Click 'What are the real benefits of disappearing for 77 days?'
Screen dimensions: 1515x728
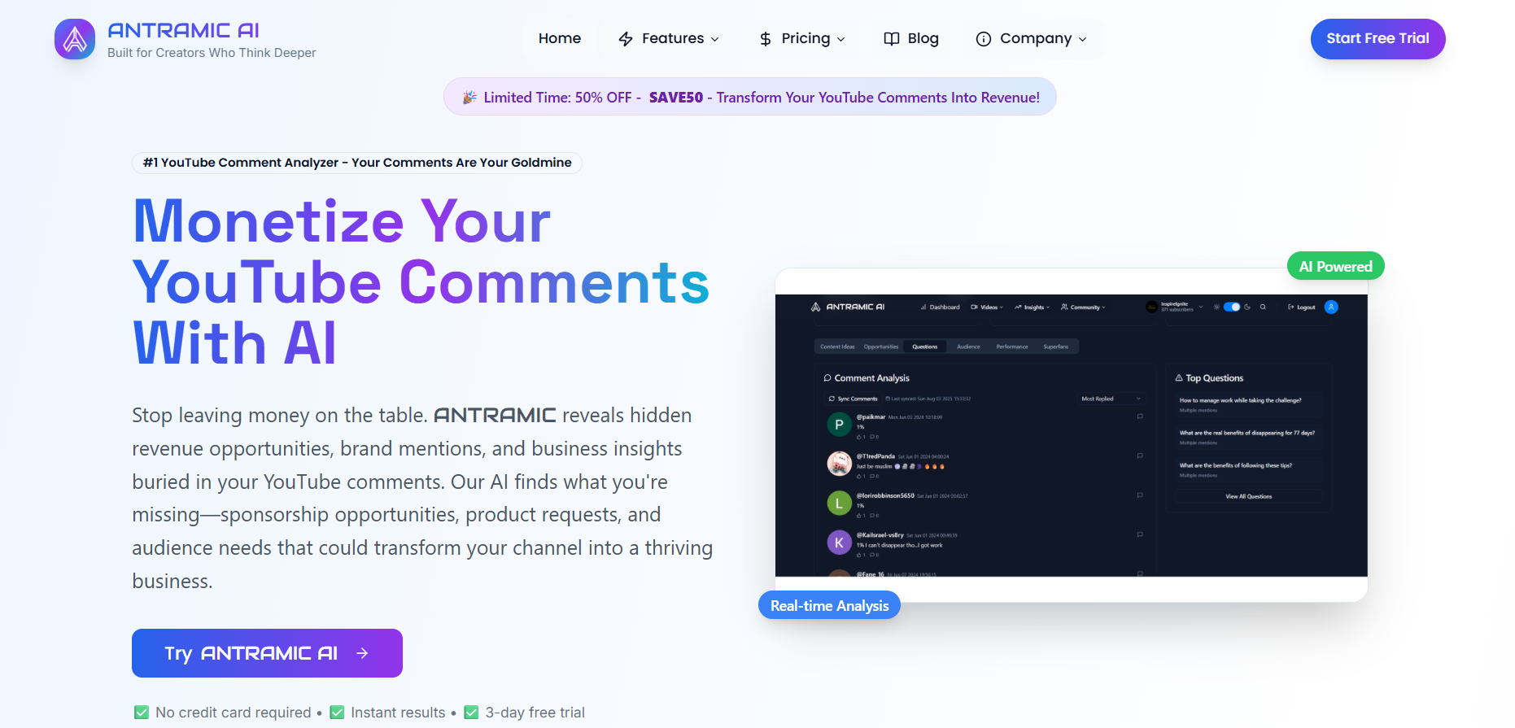tap(1246, 433)
